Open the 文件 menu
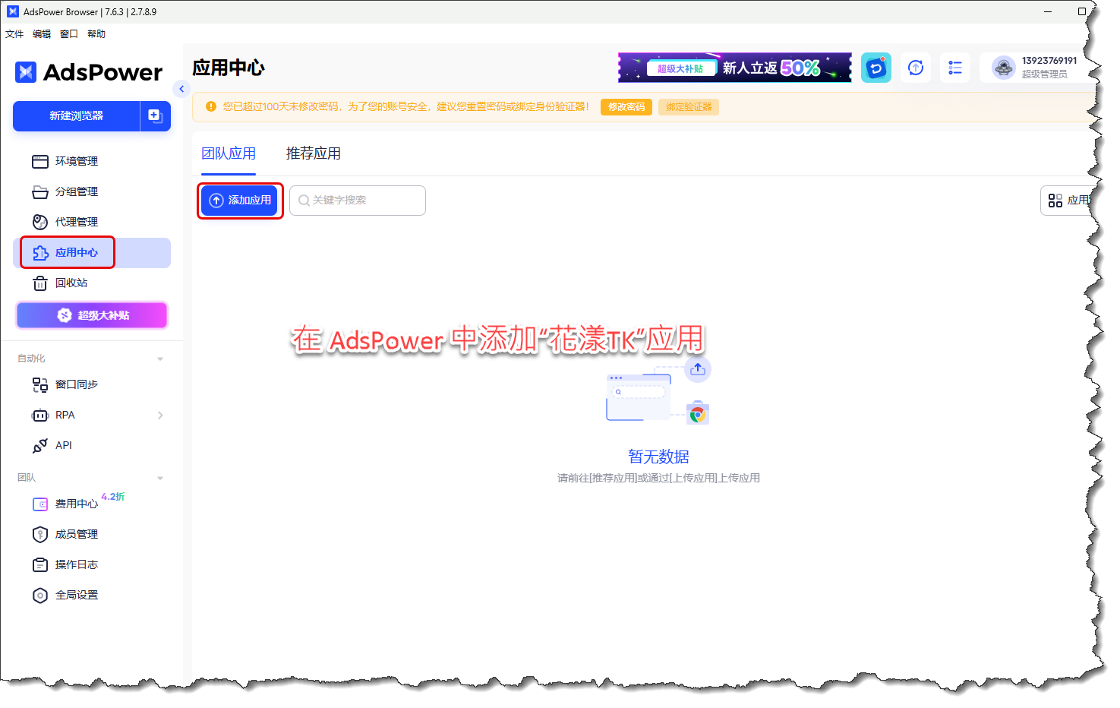This screenshot has height=708, width=1120. pos(14,34)
